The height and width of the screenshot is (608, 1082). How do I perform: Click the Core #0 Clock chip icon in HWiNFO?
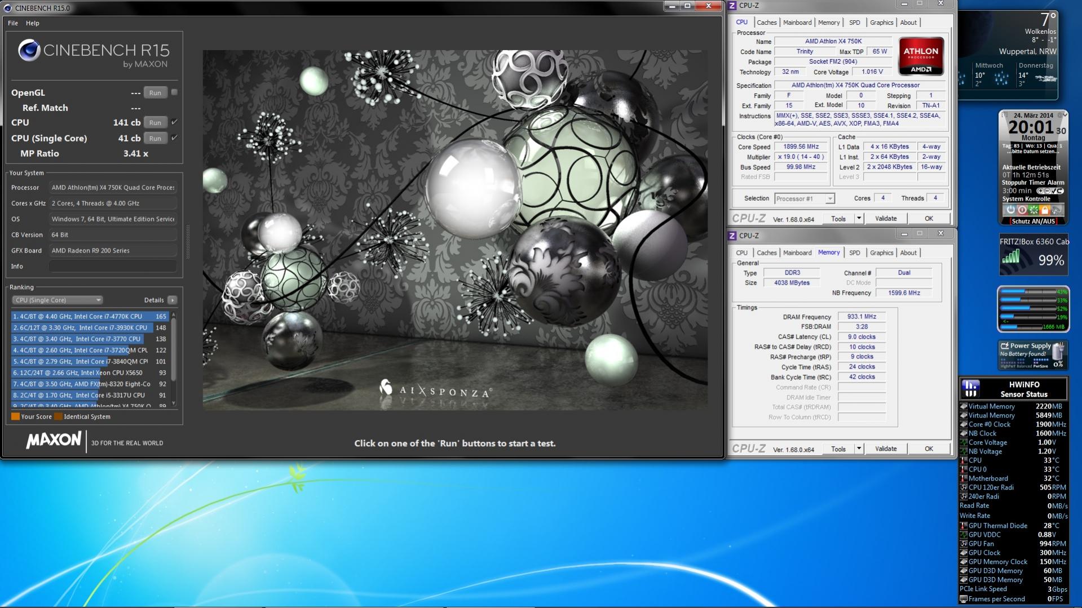[964, 425]
